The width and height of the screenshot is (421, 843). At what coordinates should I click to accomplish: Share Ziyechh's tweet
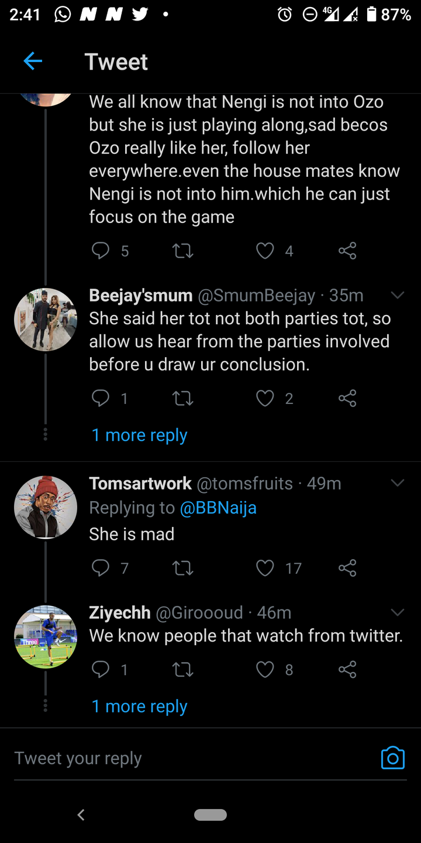click(x=347, y=670)
